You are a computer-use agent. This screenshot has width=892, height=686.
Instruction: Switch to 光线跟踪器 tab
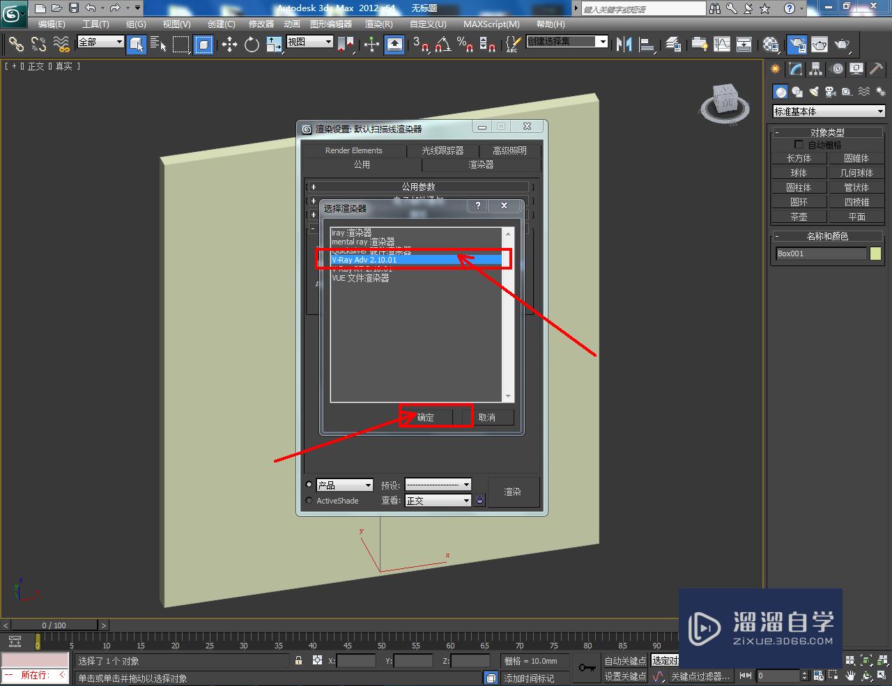pyautogui.click(x=443, y=150)
